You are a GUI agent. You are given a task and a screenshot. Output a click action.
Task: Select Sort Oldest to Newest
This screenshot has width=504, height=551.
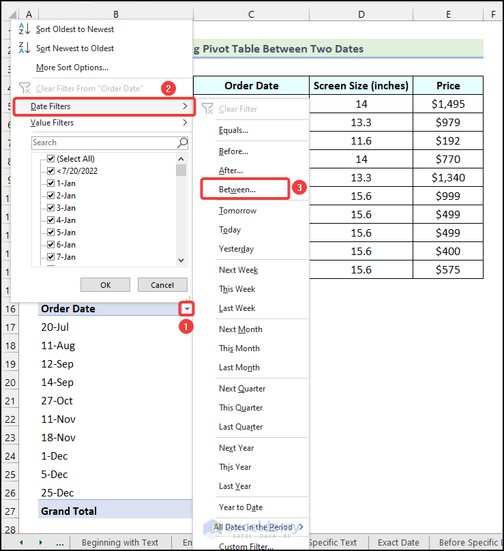(x=75, y=29)
